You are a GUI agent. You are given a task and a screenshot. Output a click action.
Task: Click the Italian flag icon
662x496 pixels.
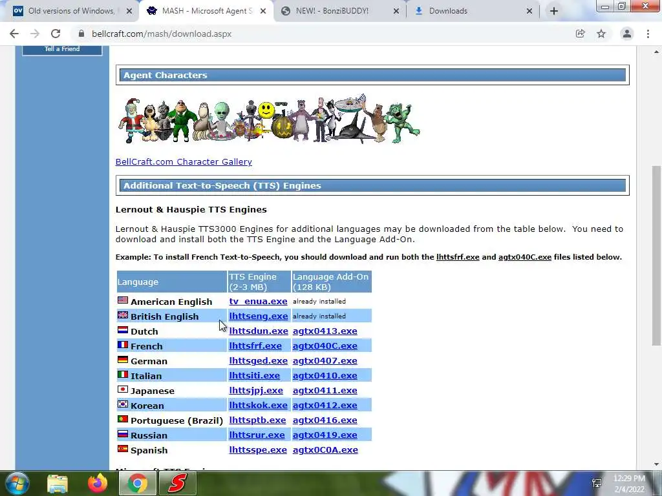pyautogui.click(x=123, y=375)
